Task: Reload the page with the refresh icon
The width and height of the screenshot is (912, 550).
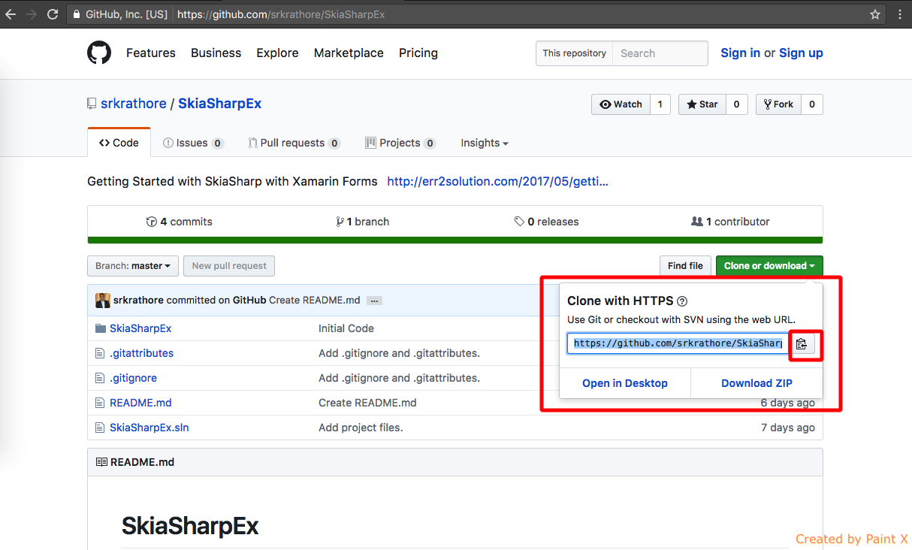Action: click(53, 14)
